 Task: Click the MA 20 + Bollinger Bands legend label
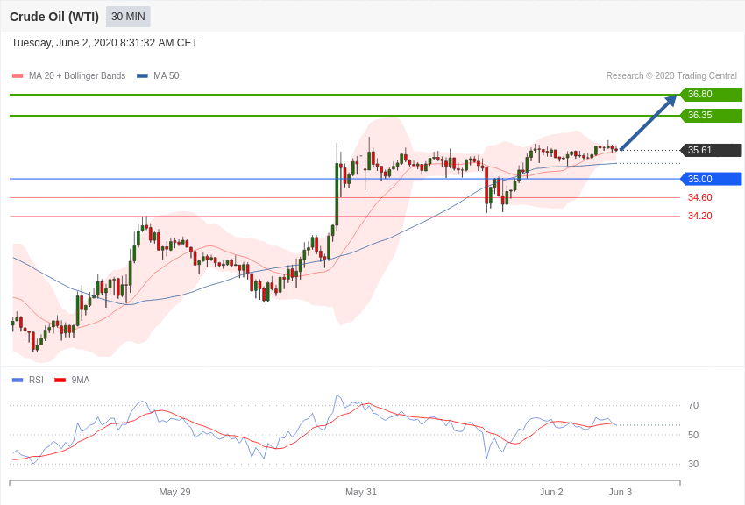(x=77, y=76)
